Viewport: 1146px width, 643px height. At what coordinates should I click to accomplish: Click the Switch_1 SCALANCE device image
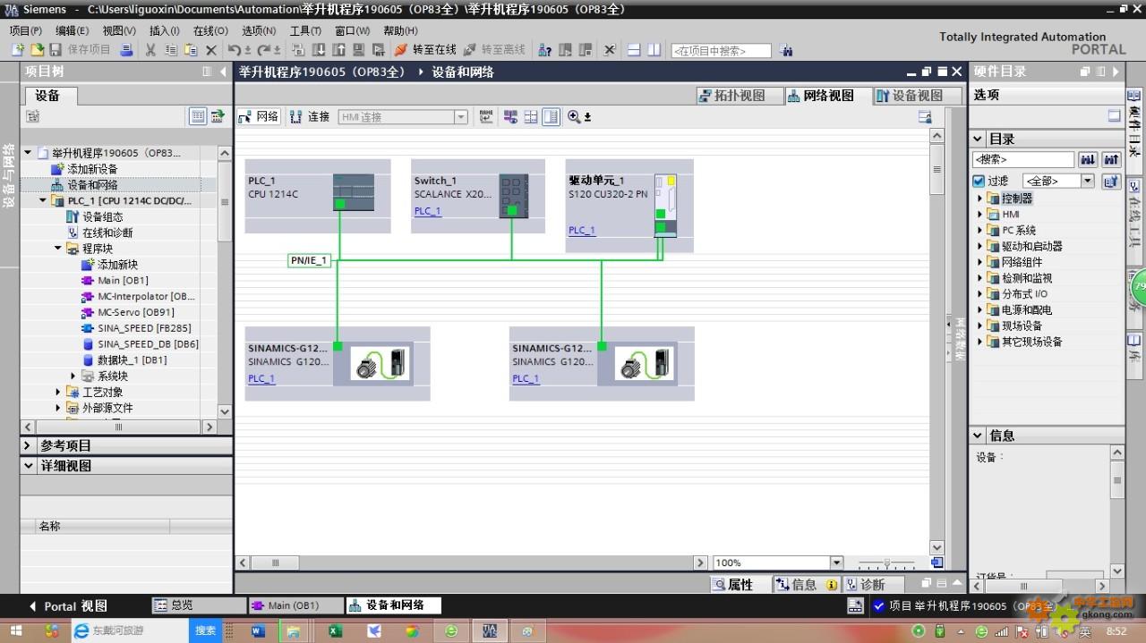coord(513,196)
